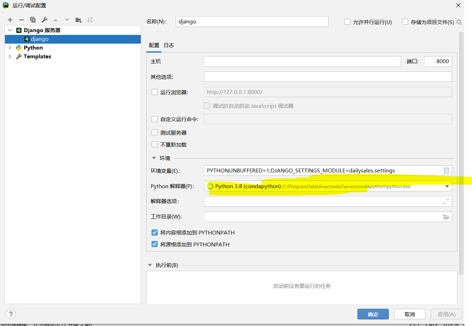The height and width of the screenshot is (326, 472).
Task: Click Python group icon in tree
Action: tap(19, 48)
